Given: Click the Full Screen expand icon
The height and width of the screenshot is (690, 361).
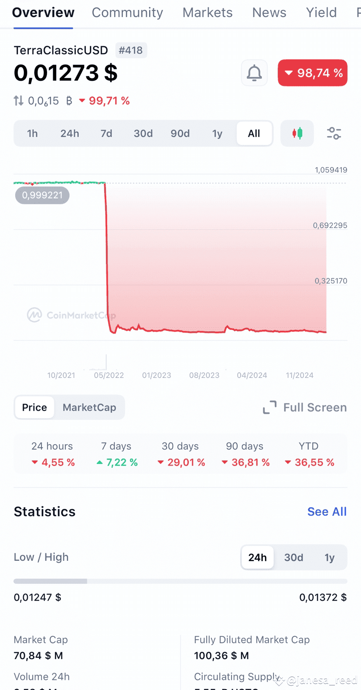Looking at the screenshot, I should [x=269, y=407].
